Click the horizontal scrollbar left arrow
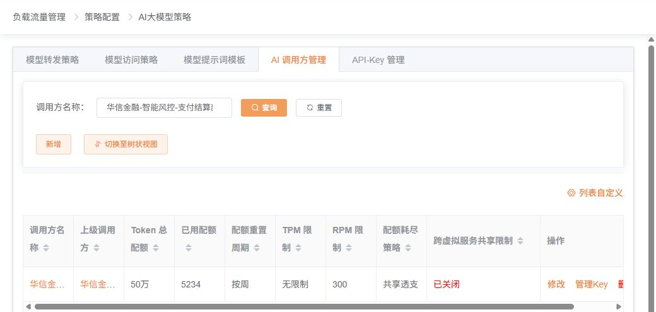Screen dimensions: 656x312 click(x=28, y=306)
